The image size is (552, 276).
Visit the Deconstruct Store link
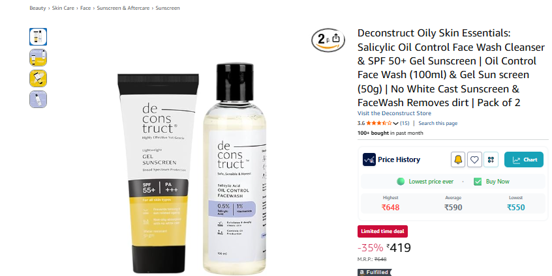click(x=394, y=113)
